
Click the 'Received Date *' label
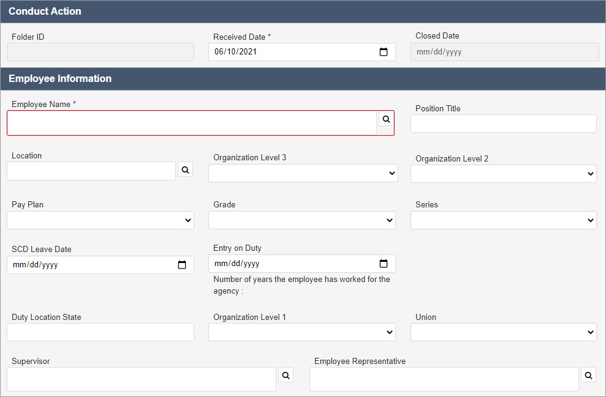[x=242, y=37]
